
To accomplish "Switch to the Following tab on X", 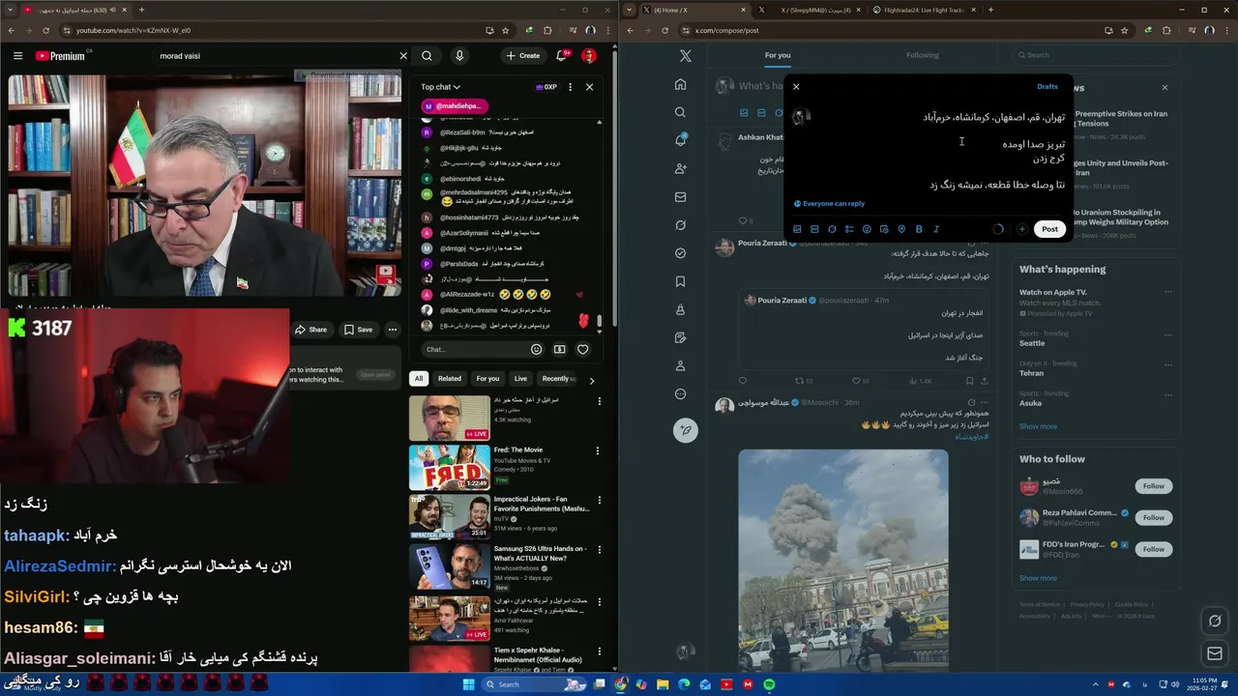I will pyautogui.click(x=922, y=55).
